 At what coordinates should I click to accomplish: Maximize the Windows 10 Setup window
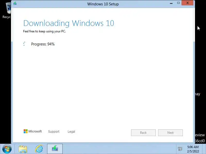(178, 3)
